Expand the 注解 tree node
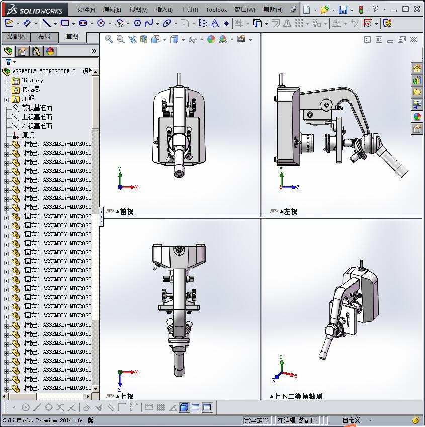425x427 pixels. click(x=6, y=100)
